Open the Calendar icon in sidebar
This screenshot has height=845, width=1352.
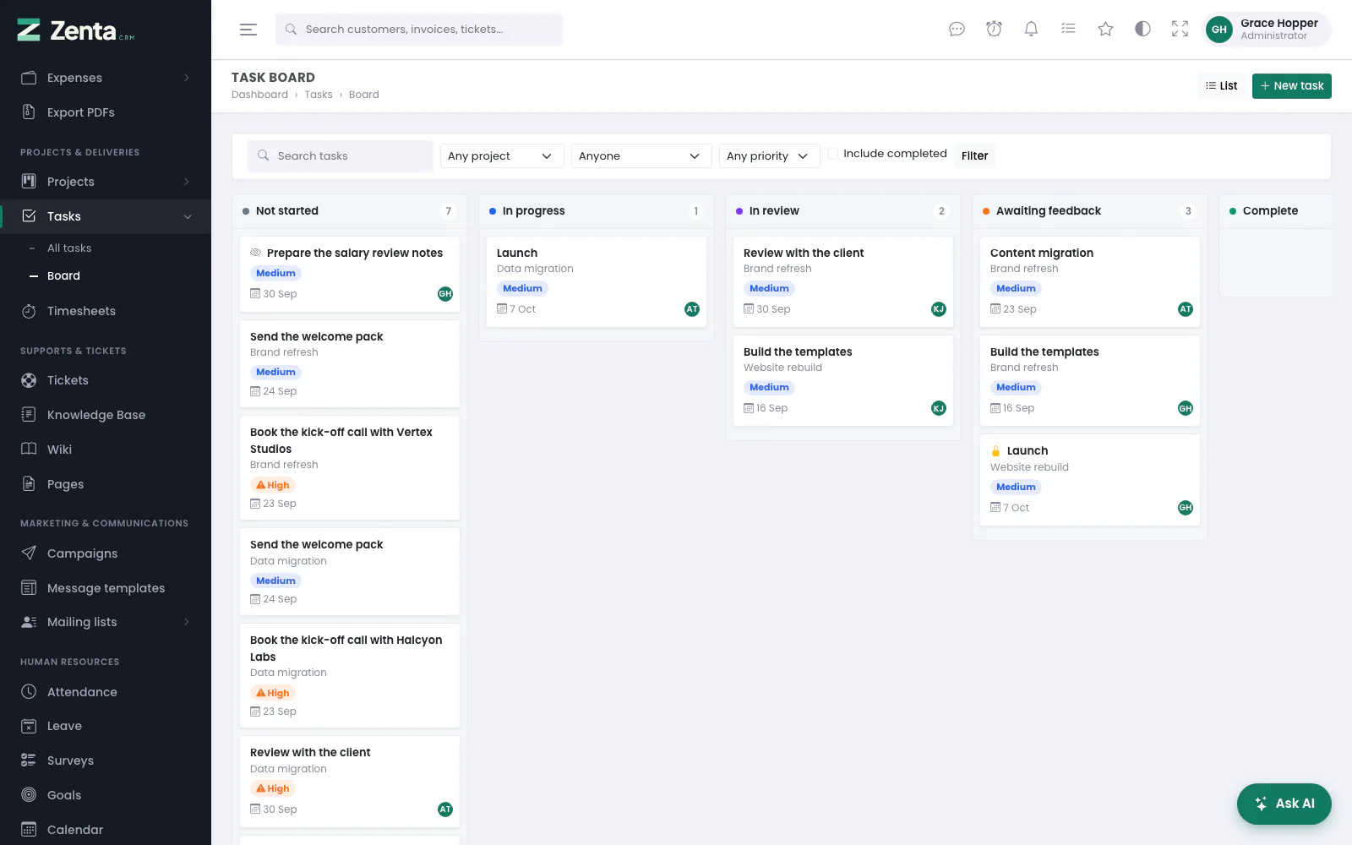click(x=29, y=830)
